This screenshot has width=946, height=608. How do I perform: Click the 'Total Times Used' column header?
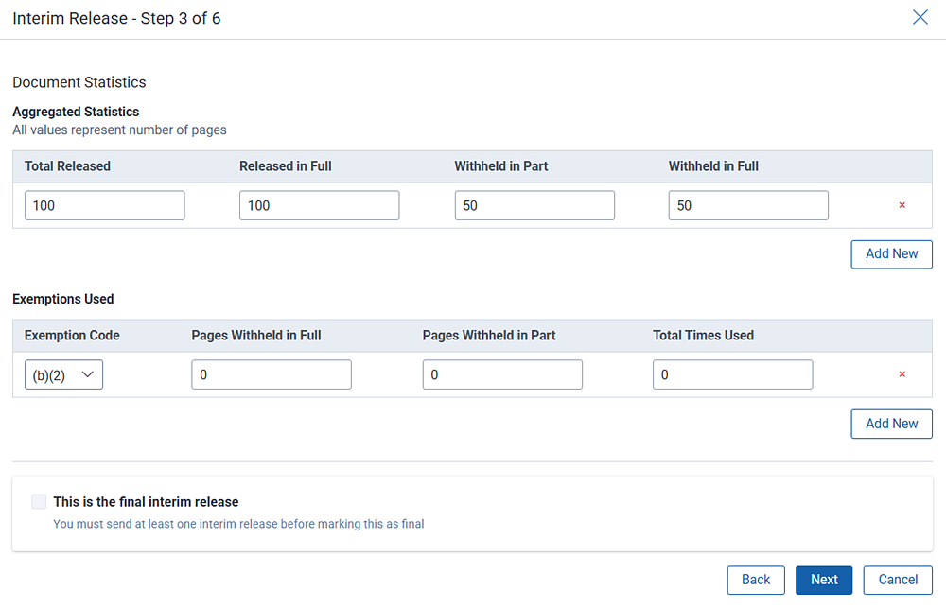(x=704, y=336)
